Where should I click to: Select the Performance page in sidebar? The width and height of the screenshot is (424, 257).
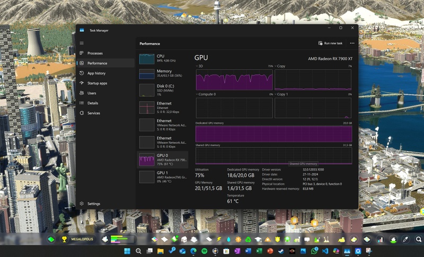(105, 63)
